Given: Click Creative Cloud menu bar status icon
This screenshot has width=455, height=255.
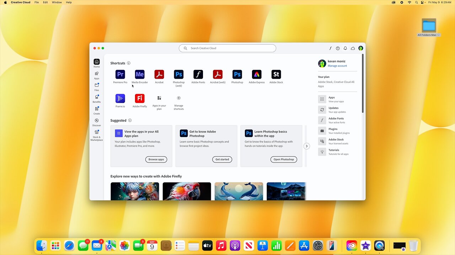Looking at the screenshot, I should click(x=394, y=2).
